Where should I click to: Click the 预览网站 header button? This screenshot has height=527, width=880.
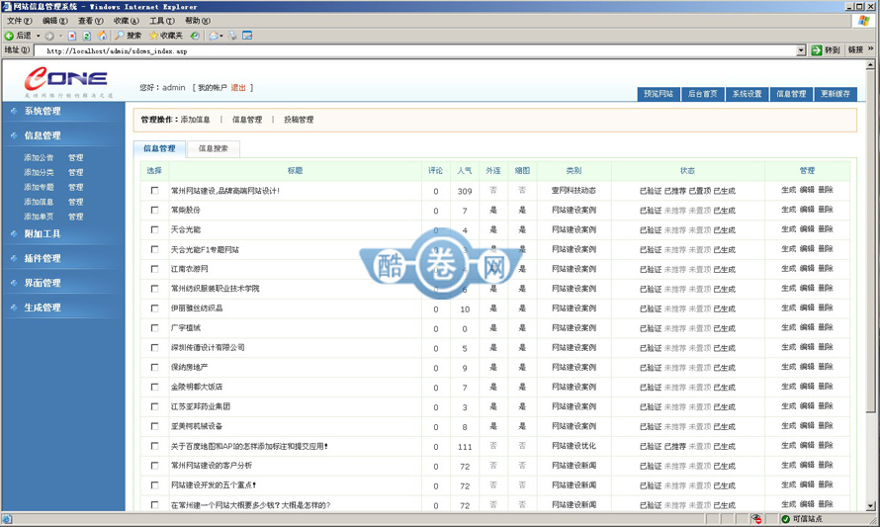tap(659, 94)
